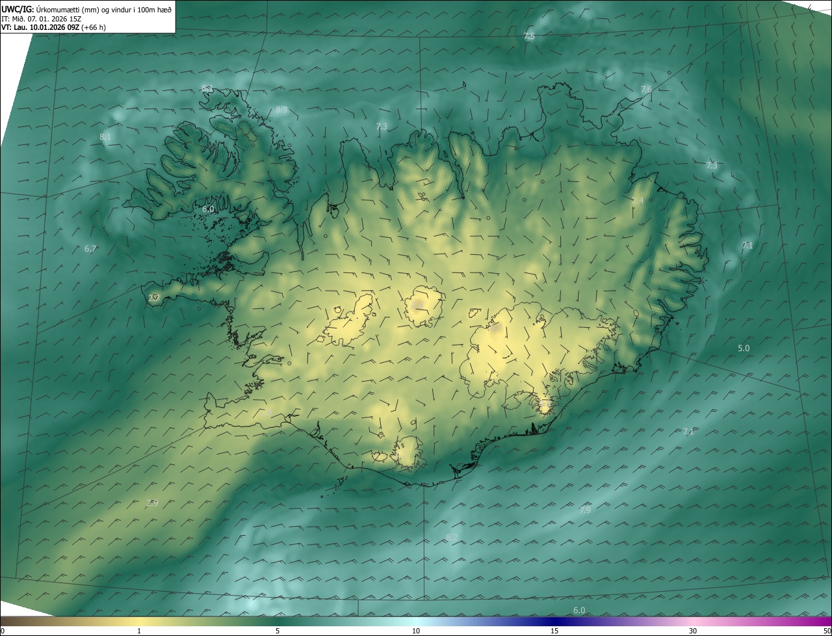832x636 pixels.
Task: Click the 8.2 value south of Iceland
Action: [452, 537]
